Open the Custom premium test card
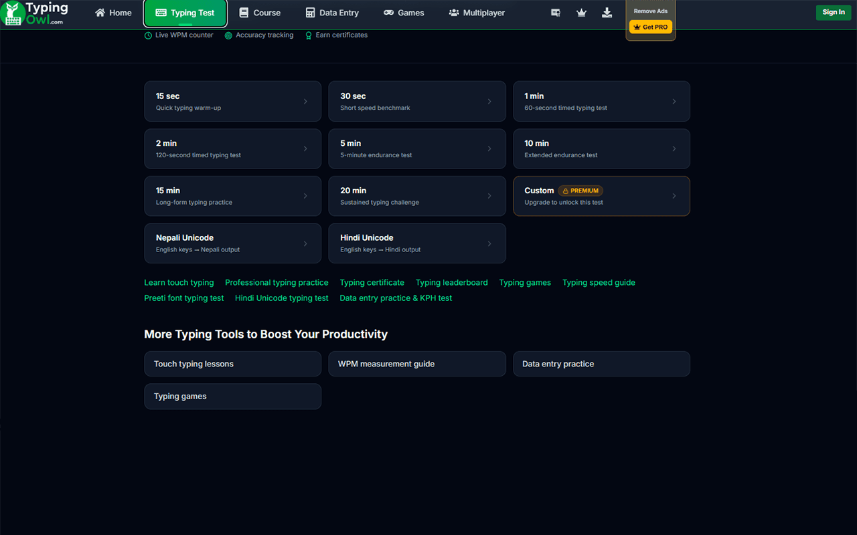The width and height of the screenshot is (857, 535). (x=601, y=196)
